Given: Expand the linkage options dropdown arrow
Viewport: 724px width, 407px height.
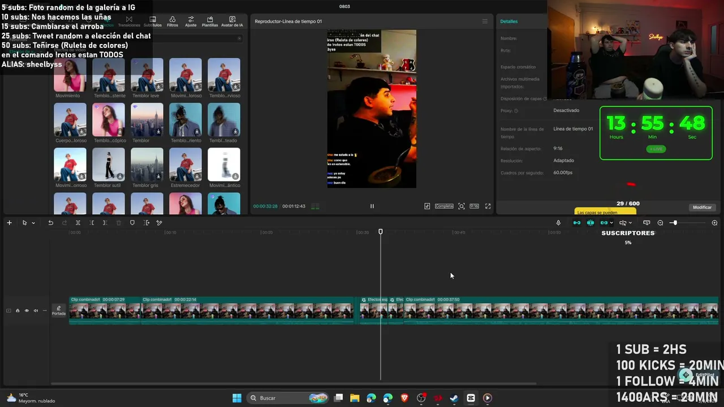Looking at the screenshot, I should [x=611, y=223].
